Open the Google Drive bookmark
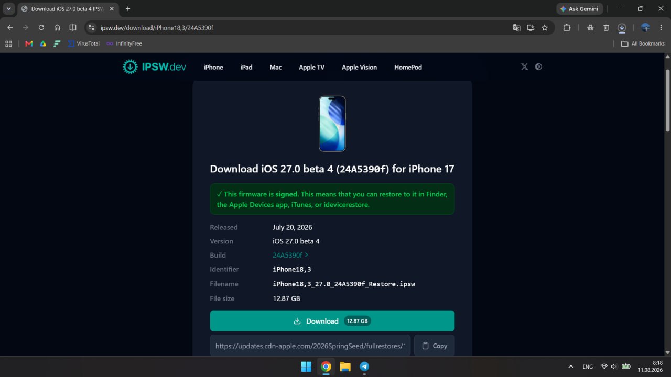This screenshot has height=377, width=671. [43, 43]
